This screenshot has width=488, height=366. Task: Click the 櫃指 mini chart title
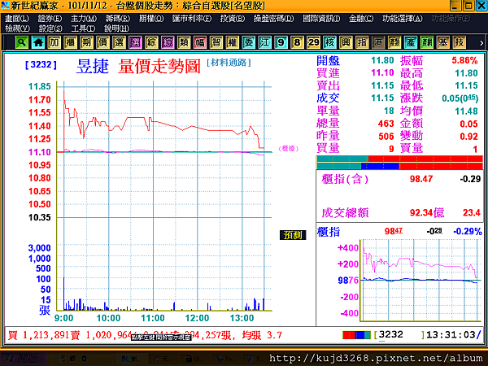click(329, 232)
